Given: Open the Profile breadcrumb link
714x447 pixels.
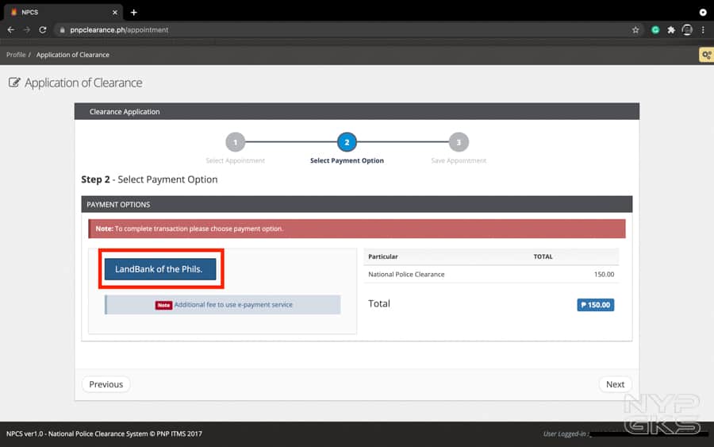Looking at the screenshot, I should click(16, 55).
